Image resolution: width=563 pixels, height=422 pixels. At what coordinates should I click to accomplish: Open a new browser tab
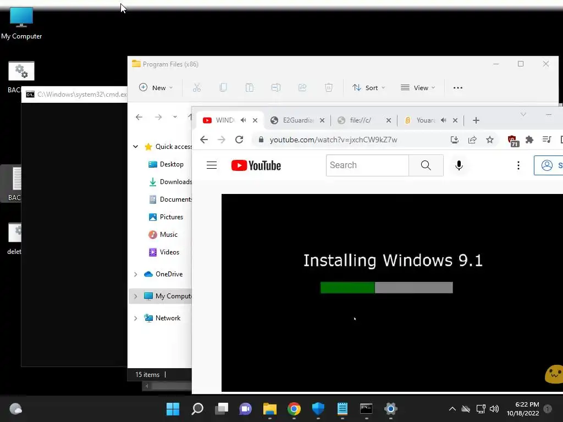pyautogui.click(x=476, y=120)
